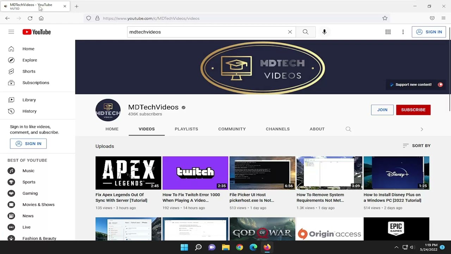The width and height of the screenshot is (451, 254).
Task: Open Gaming from the sidebar icon
Action: 11,193
